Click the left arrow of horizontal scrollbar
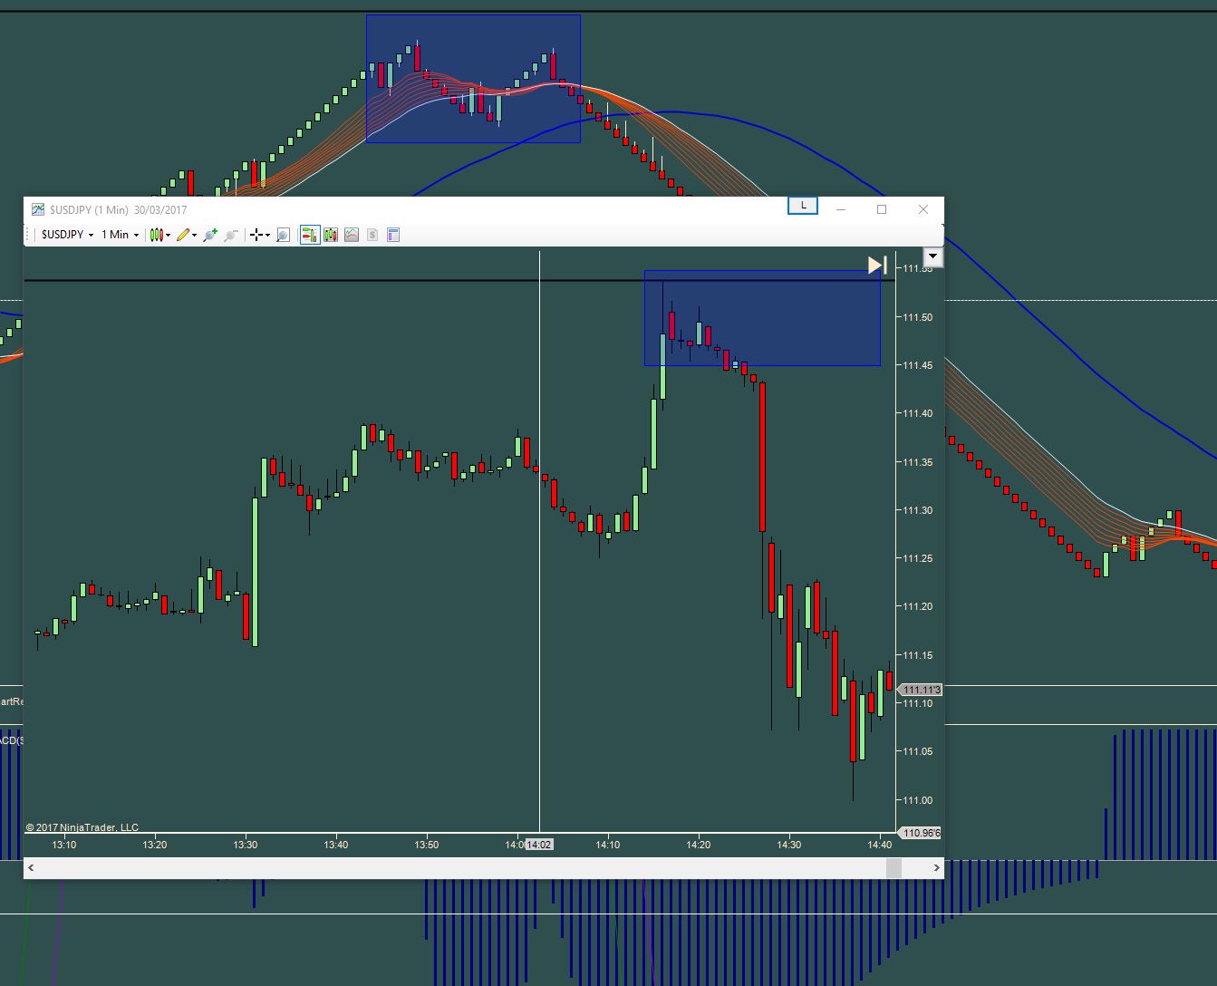The height and width of the screenshot is (986, 1217). click(32, 868)
